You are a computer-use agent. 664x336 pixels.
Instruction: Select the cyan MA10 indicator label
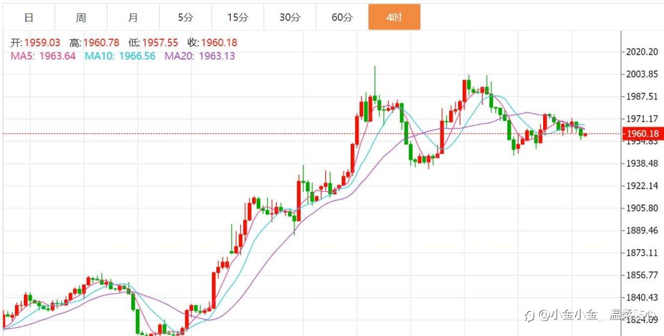pos(120,56)
